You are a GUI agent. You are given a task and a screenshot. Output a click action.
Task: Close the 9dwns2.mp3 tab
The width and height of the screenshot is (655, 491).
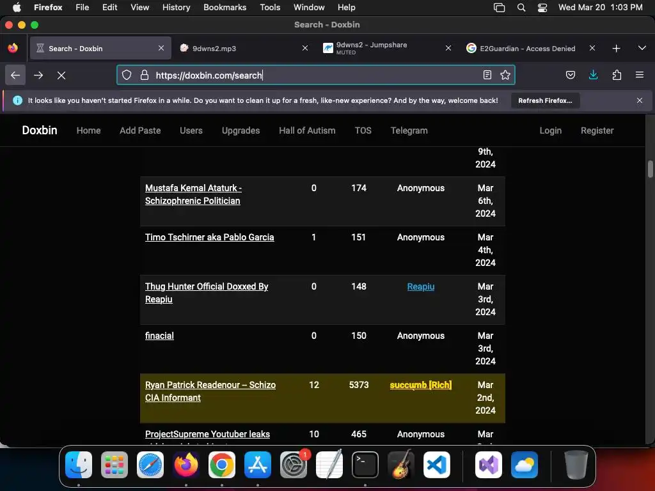click(305, 49)
